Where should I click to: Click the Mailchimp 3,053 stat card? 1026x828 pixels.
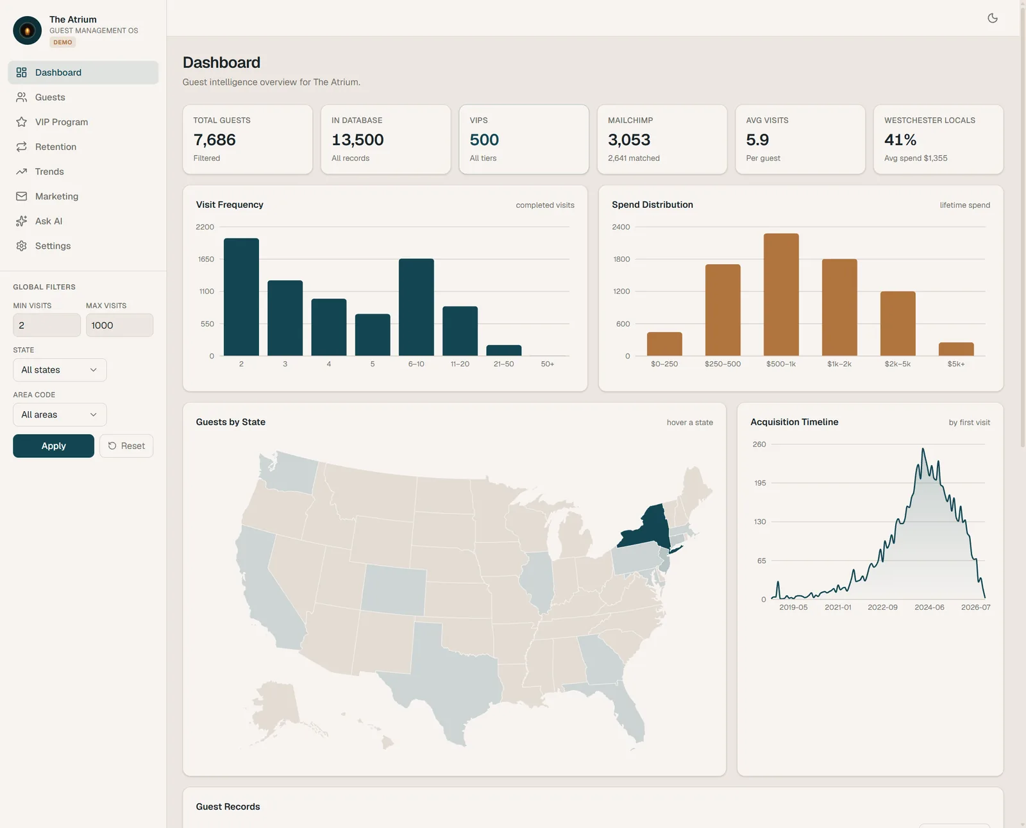click(662, 139)
